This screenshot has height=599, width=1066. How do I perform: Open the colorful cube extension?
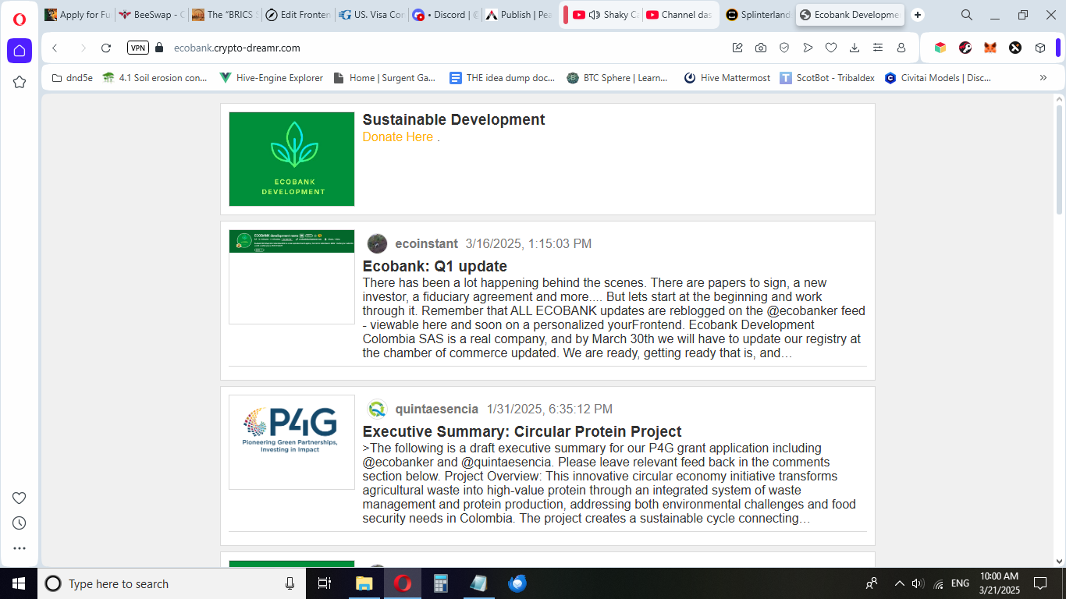coord(940,48)
